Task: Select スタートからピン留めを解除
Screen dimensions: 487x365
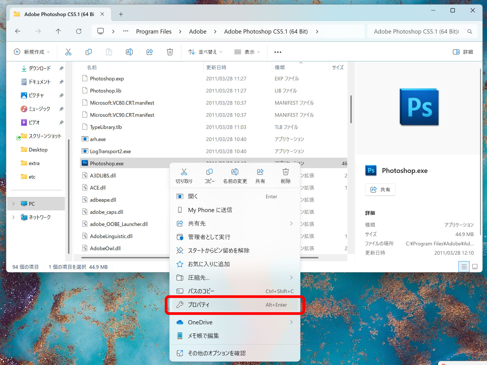Action: coord(235,250)
